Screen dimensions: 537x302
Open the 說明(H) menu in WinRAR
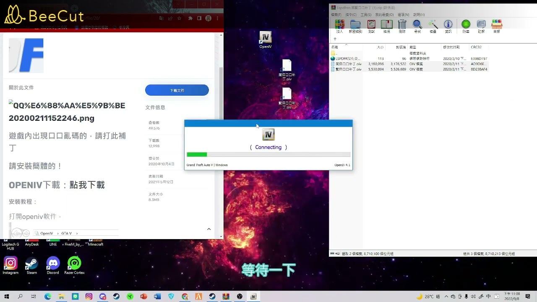click(x=419, y=15)
